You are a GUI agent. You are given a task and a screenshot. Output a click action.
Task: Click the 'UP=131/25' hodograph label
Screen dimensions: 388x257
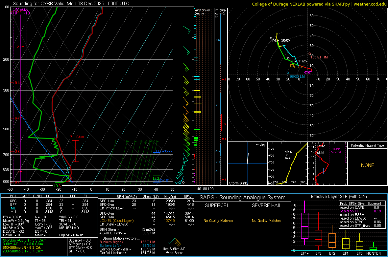(298, 61)
